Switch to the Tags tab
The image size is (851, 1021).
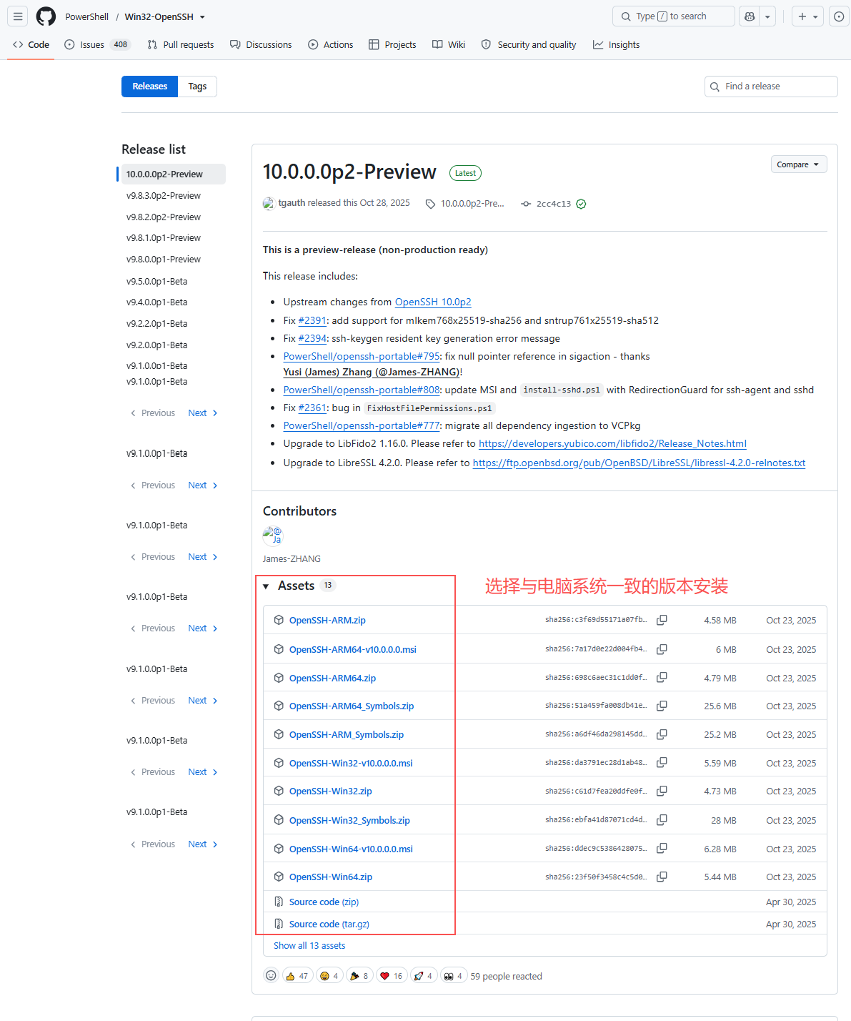(x=197, y=87)
